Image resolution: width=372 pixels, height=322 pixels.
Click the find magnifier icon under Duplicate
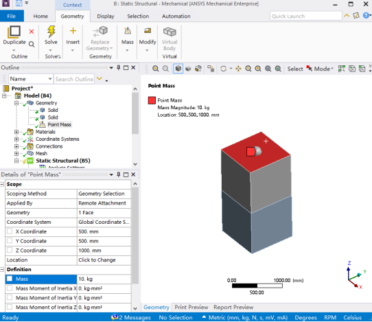(32, 44)
